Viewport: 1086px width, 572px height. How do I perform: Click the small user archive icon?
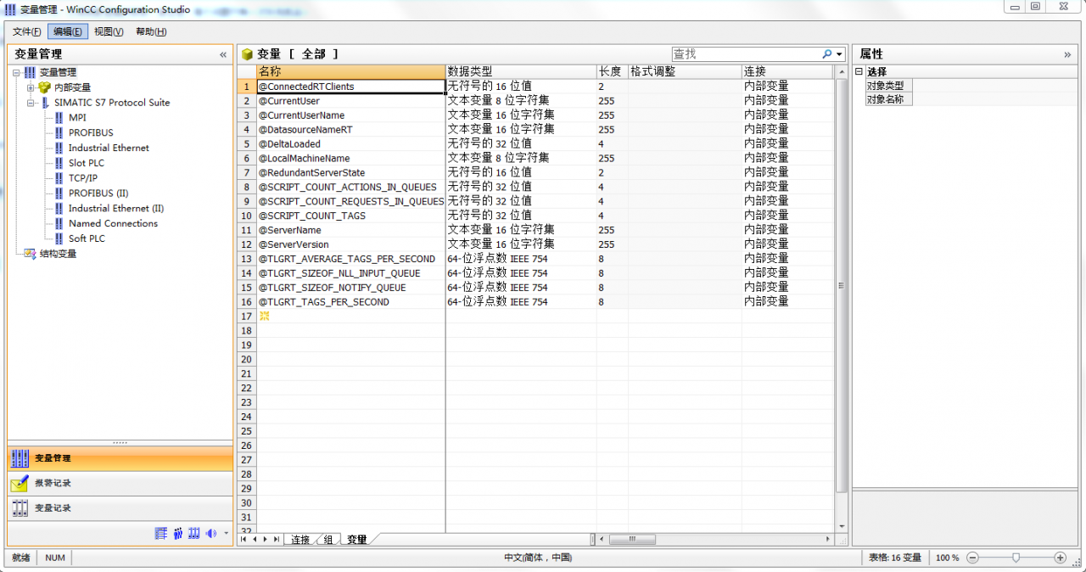194,533
